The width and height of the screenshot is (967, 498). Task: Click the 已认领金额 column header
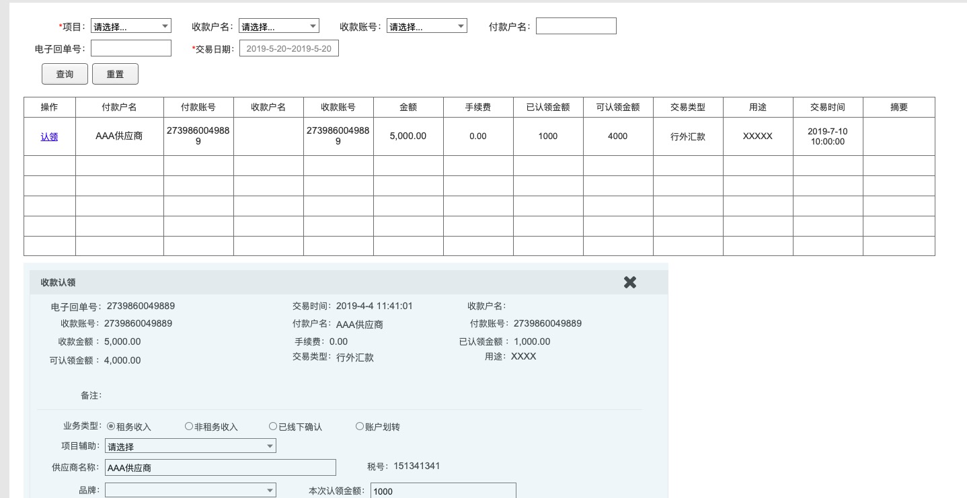pyautogui.click(x=548, y=108)
